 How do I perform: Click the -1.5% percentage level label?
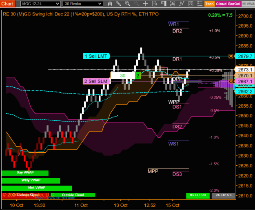[x=214, y=164]
